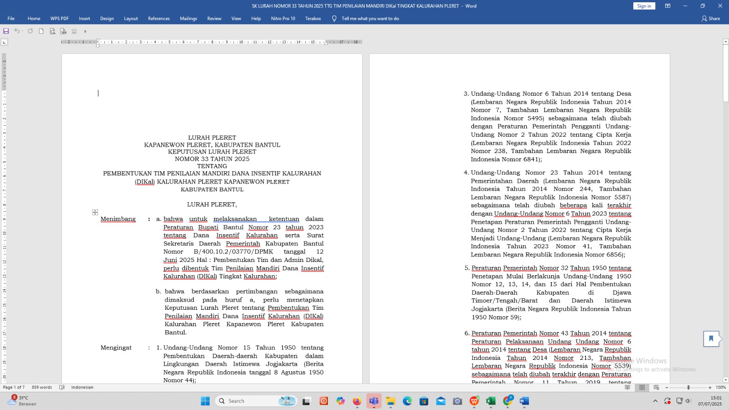The width and height of the screenshot is (729, 410).
Task: Click the right indent marker on ruler
Action: (x=326, y=43)
